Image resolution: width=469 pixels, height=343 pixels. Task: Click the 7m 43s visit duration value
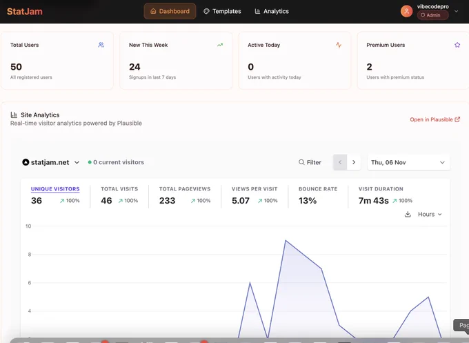374,201
